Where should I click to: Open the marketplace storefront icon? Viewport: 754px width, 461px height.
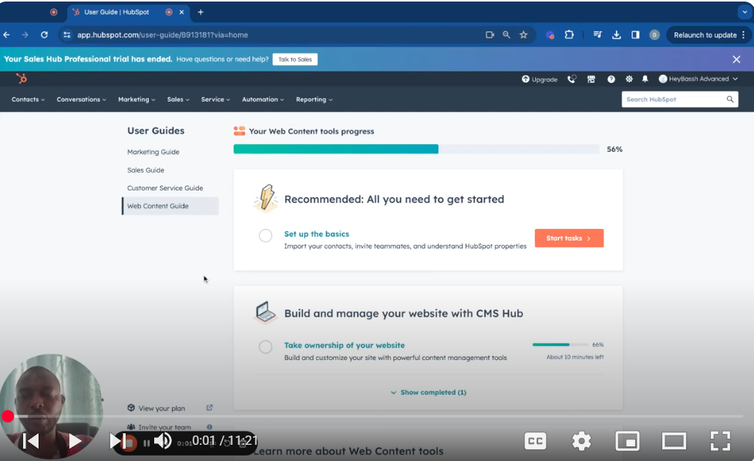tap(591, 79)
